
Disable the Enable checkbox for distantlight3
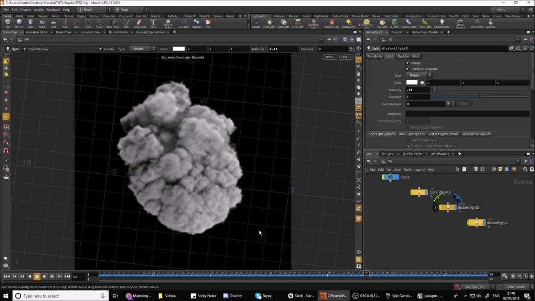[x=408, y=63]
